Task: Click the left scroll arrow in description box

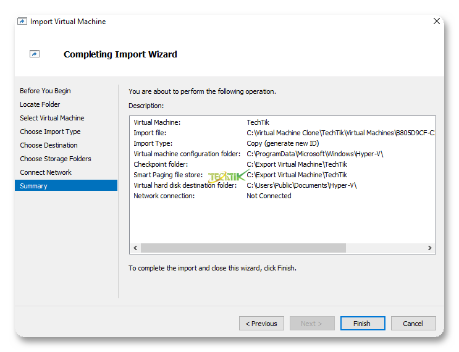Action: coord(135,248)
